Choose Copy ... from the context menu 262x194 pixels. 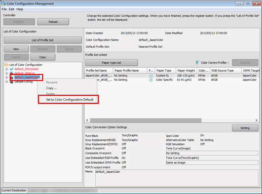point(67,88)
